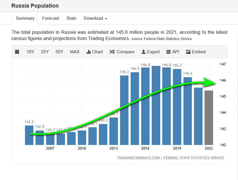Click the Embed image icon
Image resolution: width=238 pixels, height=180 pixels.
click(x=188, y=52)
